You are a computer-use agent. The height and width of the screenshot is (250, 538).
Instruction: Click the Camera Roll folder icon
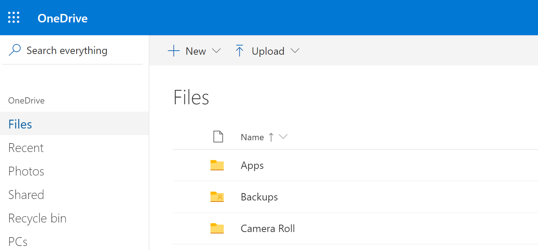217,229
